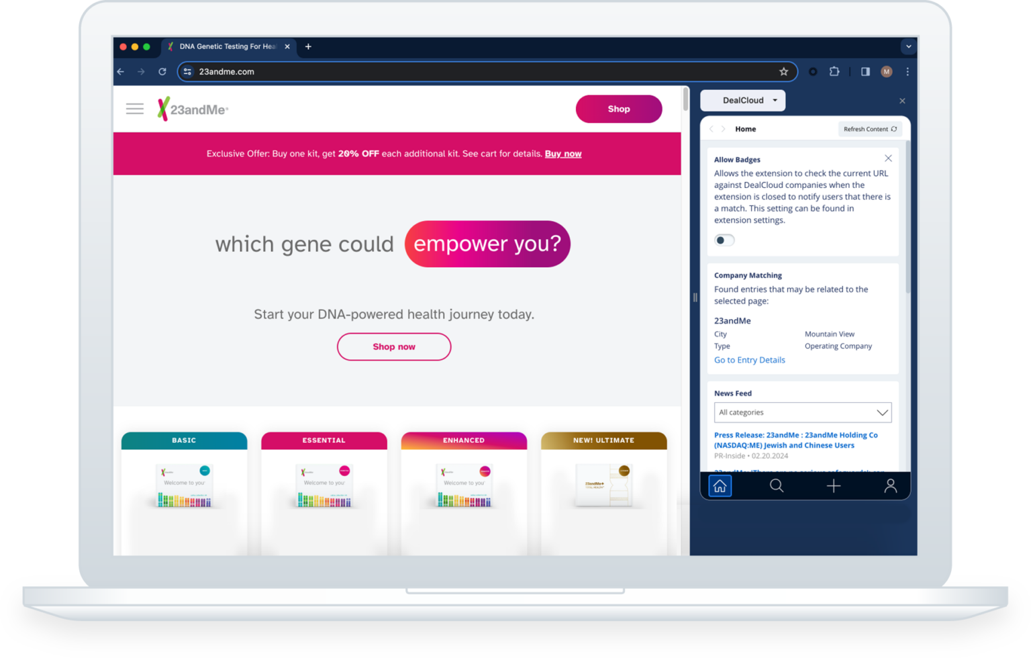
Task: Select the DNA Genetic Testing browser tab
Action: click(x=228, y=47)
